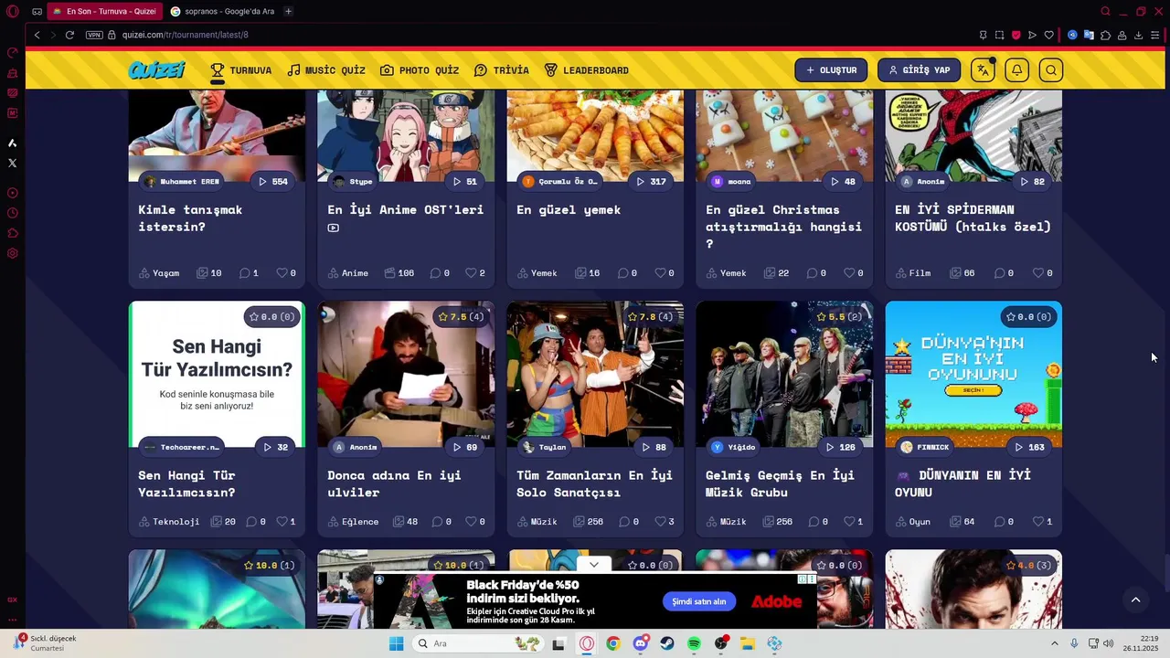Like the 'Gelmiş Geçmiş En İyi Müzik Grubu' card
The image size is (1170, 658).
[853, 522]
